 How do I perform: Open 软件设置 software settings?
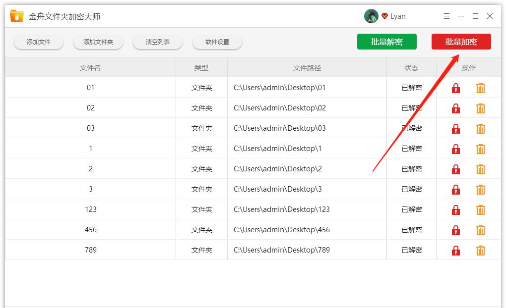click(x=217, y=42)
